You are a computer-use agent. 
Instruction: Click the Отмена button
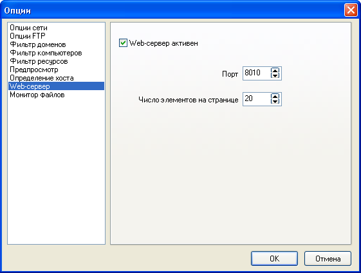coord(328,258)
